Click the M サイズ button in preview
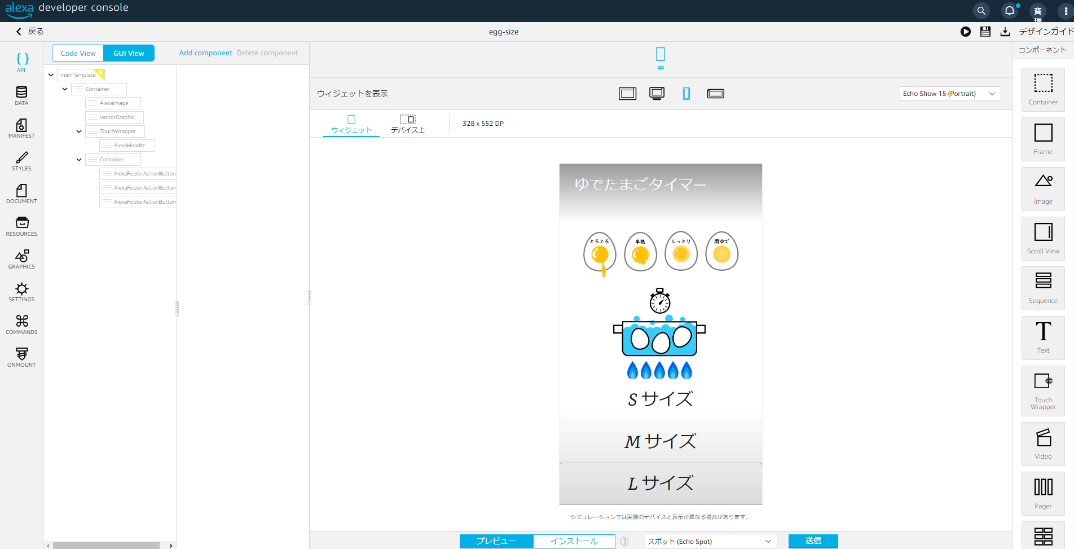Viewport: 1074px width, 549px height. pyautogui.click(x=661, y=441)
